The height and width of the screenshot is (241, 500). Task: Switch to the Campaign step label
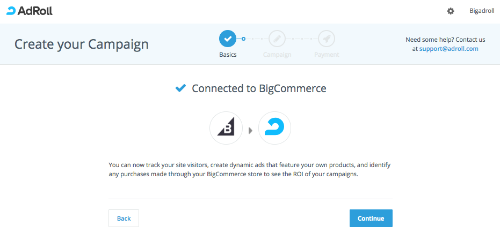277,55
